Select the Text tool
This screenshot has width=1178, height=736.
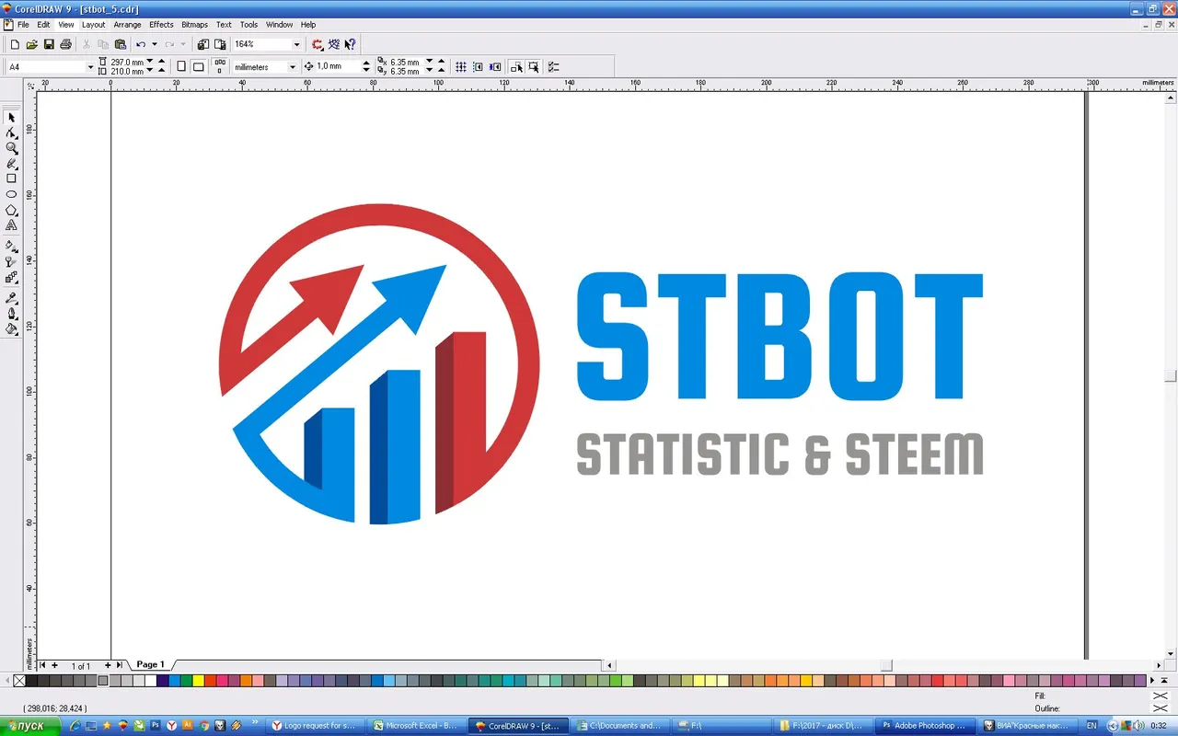(x=11, y=225)
